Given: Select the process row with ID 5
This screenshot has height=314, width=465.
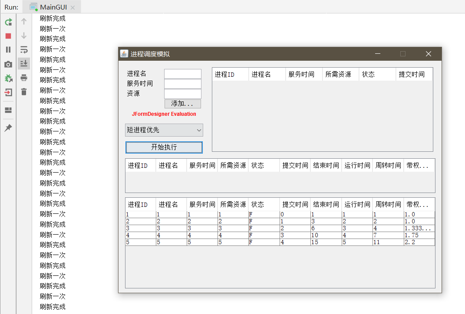Looking at the screenshot, I should click(x=280, y=242).
